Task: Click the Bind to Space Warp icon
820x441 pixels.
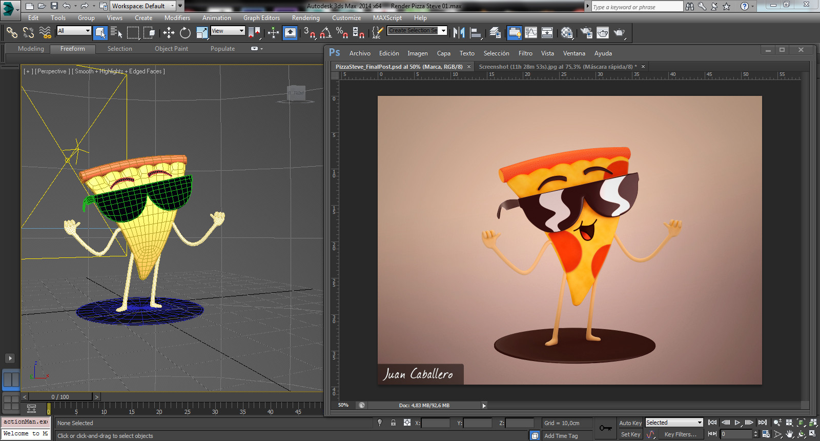Action: [x=45, y=33]
